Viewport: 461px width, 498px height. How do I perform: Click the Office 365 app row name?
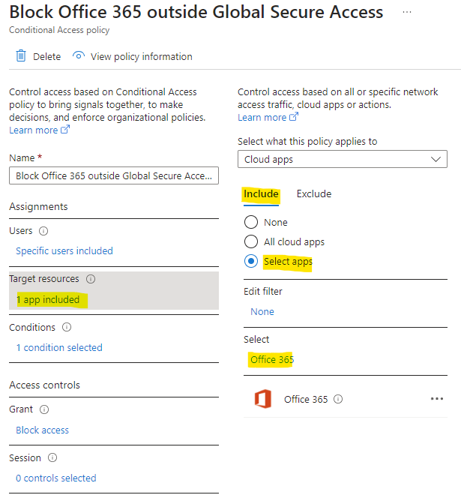(x=306, y=399)
